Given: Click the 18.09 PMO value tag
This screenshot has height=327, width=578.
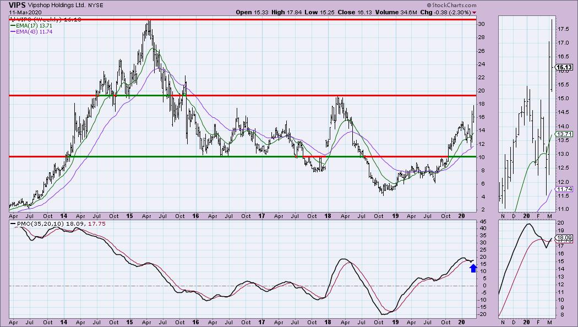Looking at the screenshot, I should click(x=564, y=238).
